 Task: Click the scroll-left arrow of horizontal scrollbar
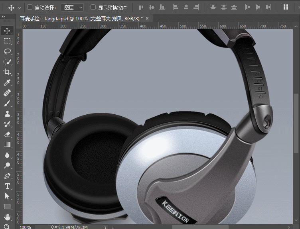point(112,227)
